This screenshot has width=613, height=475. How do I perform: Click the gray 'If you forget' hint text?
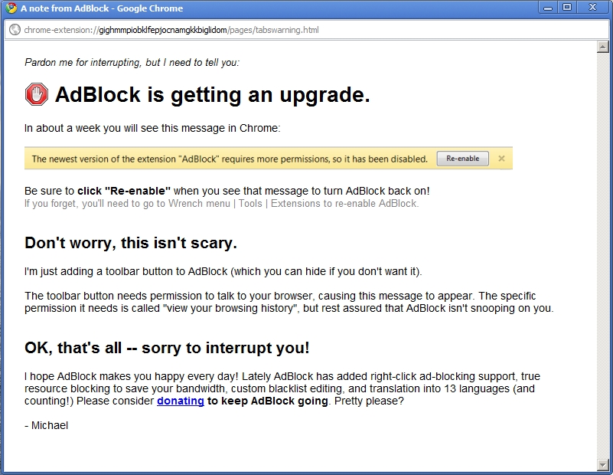pos(221,203)
